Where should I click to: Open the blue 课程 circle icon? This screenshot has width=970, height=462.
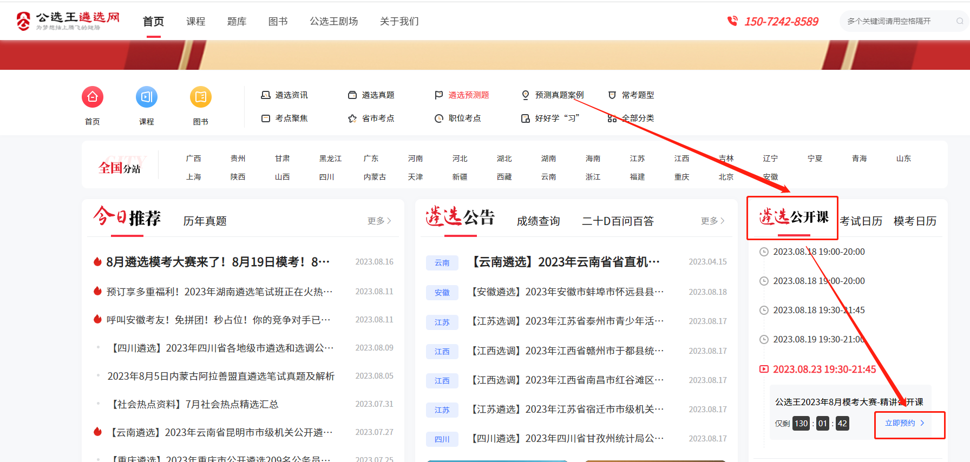147,97
